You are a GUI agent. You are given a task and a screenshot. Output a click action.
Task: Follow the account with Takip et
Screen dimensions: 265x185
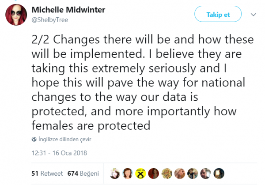point(218,14)
